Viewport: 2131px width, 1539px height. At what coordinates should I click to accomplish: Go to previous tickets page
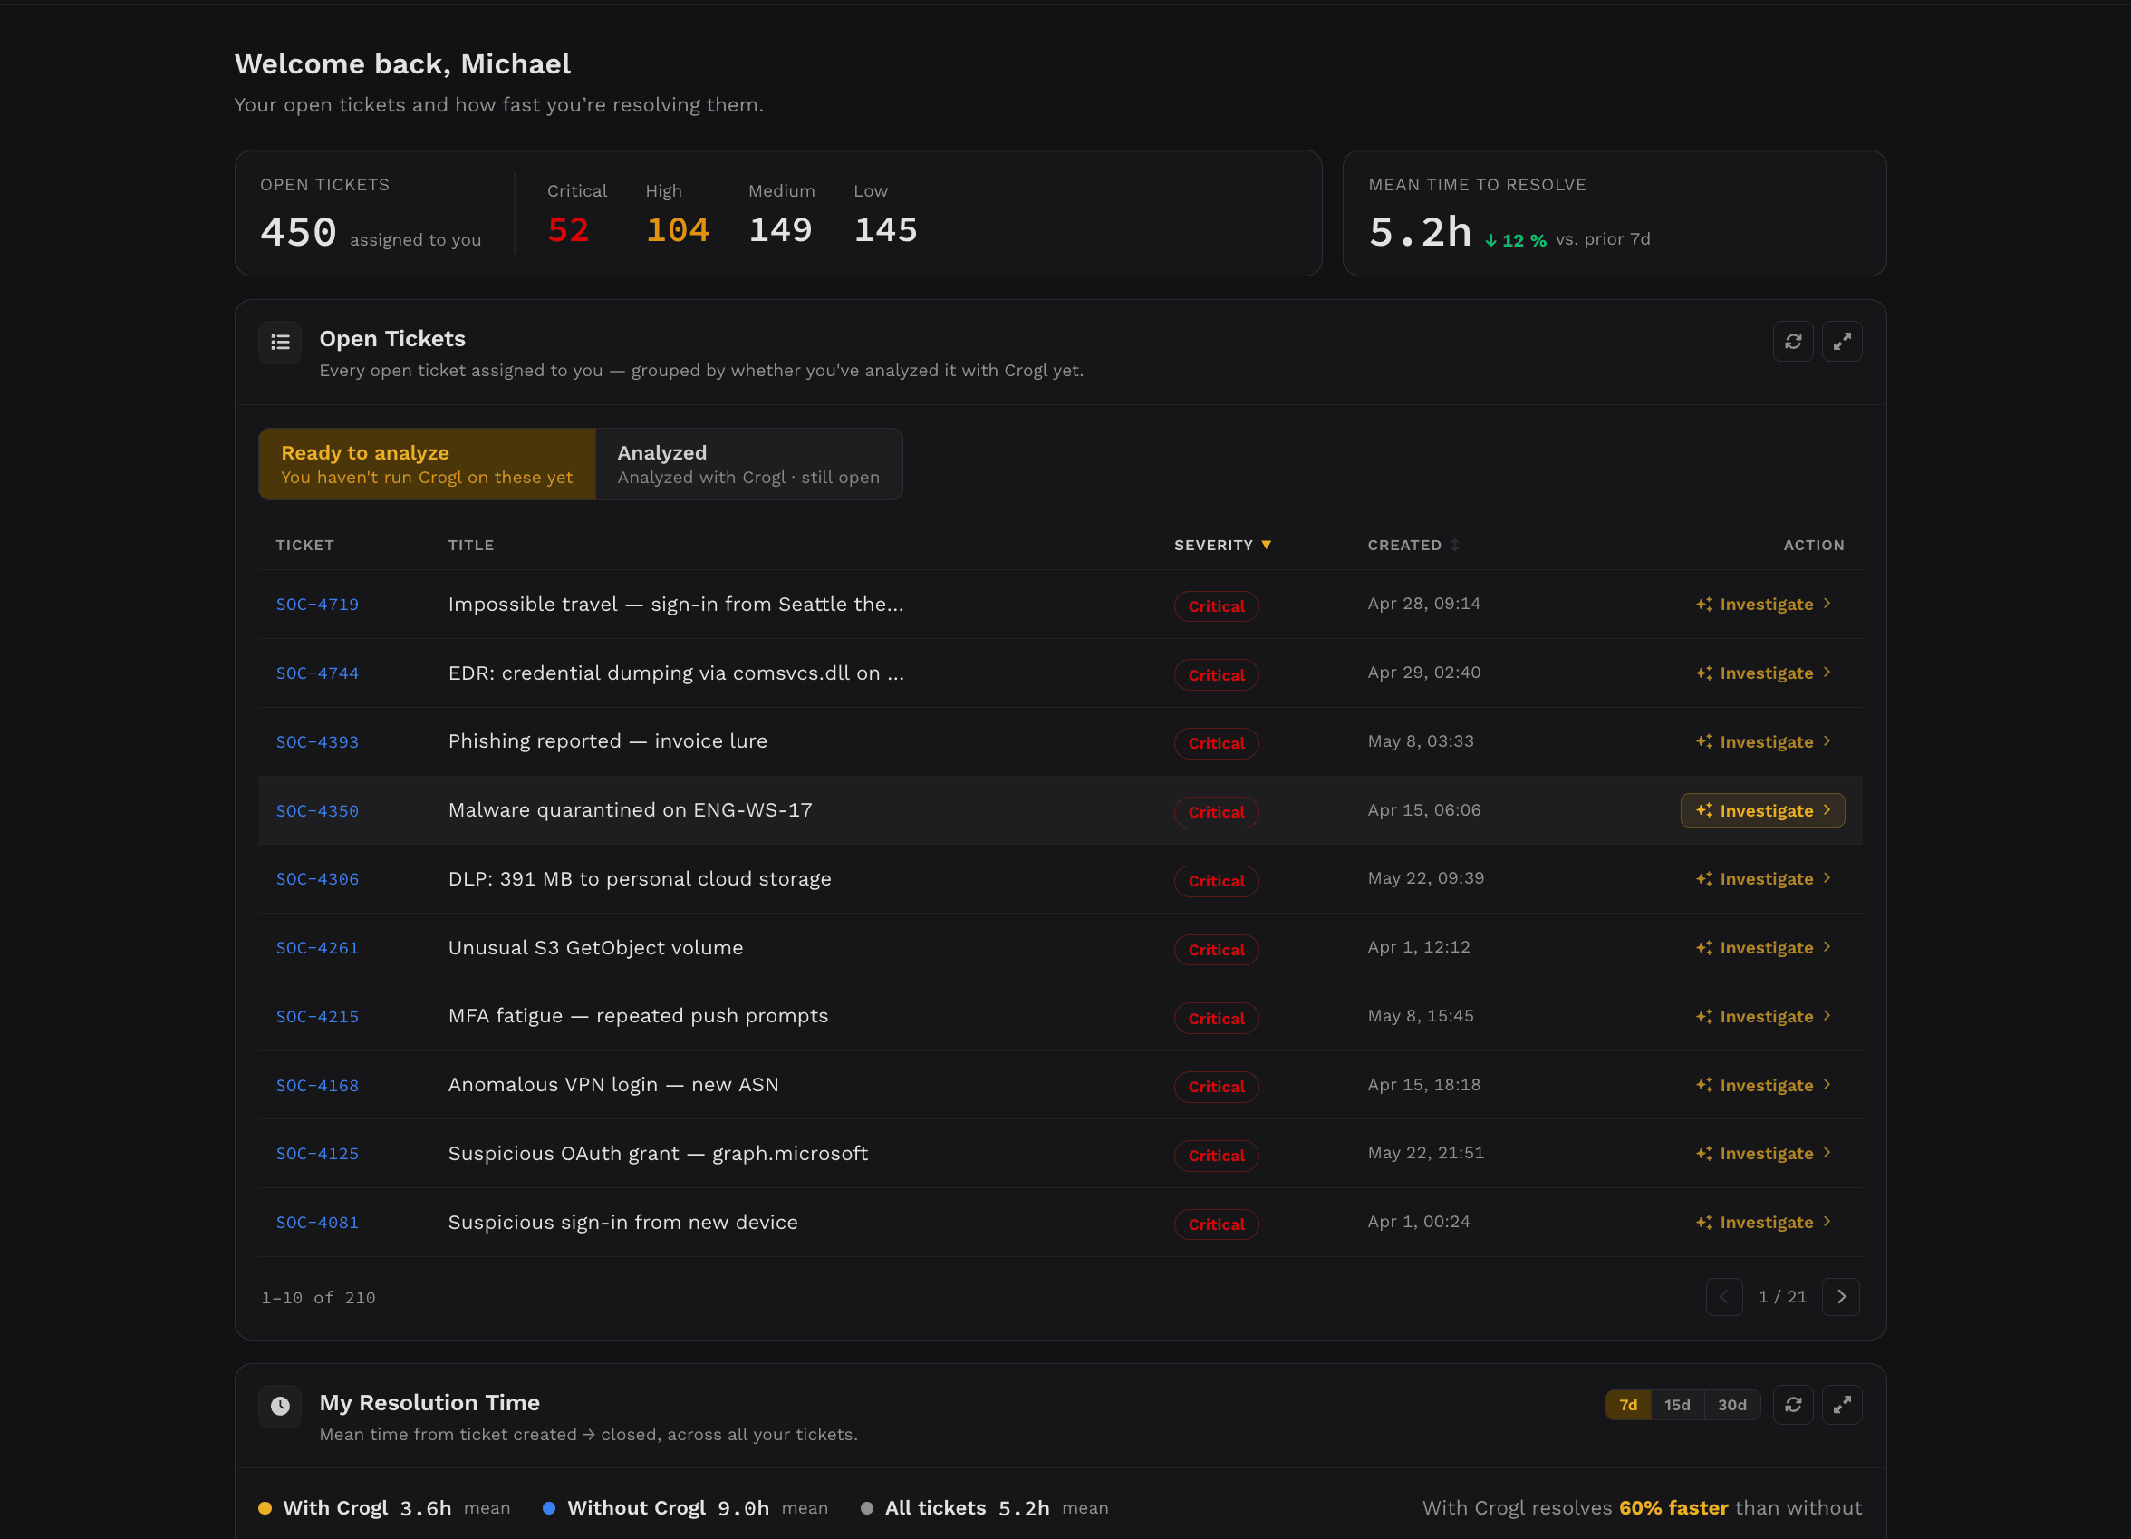tap(1724, 1296)
